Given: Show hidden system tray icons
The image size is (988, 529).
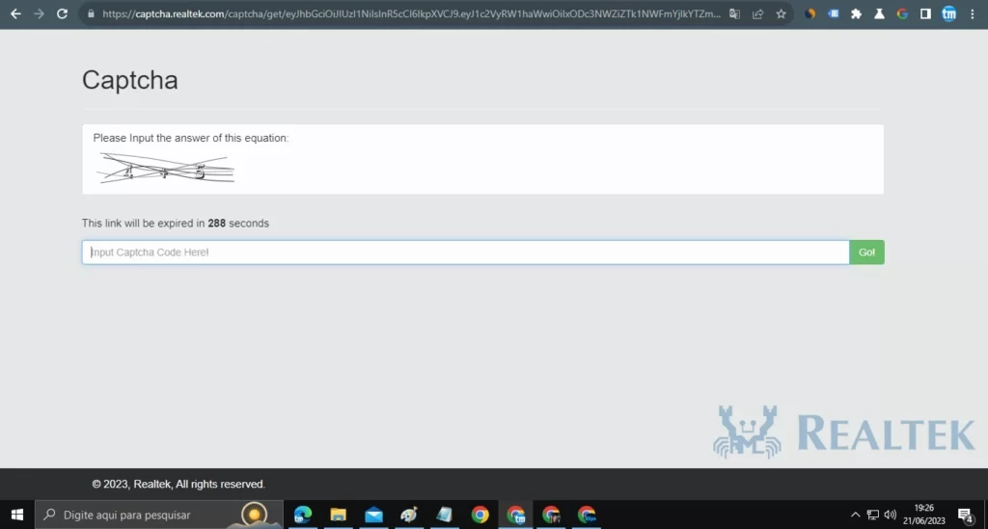Looking at the screenshot, I should coord(855,515).
